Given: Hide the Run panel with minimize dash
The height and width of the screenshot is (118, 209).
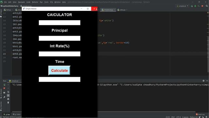Looking at the screenshot, I should [x=207, y=81].
